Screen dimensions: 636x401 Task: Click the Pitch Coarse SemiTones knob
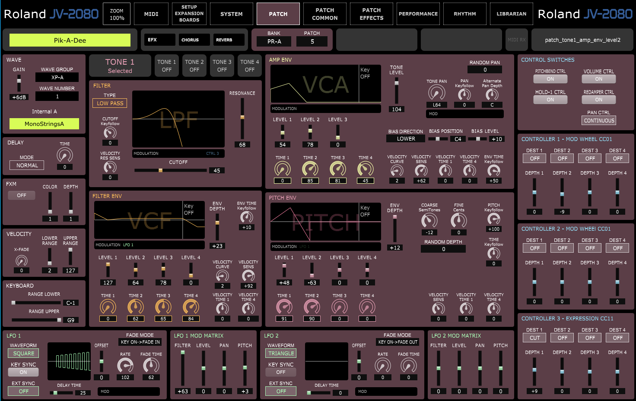(x=429, y=221)
